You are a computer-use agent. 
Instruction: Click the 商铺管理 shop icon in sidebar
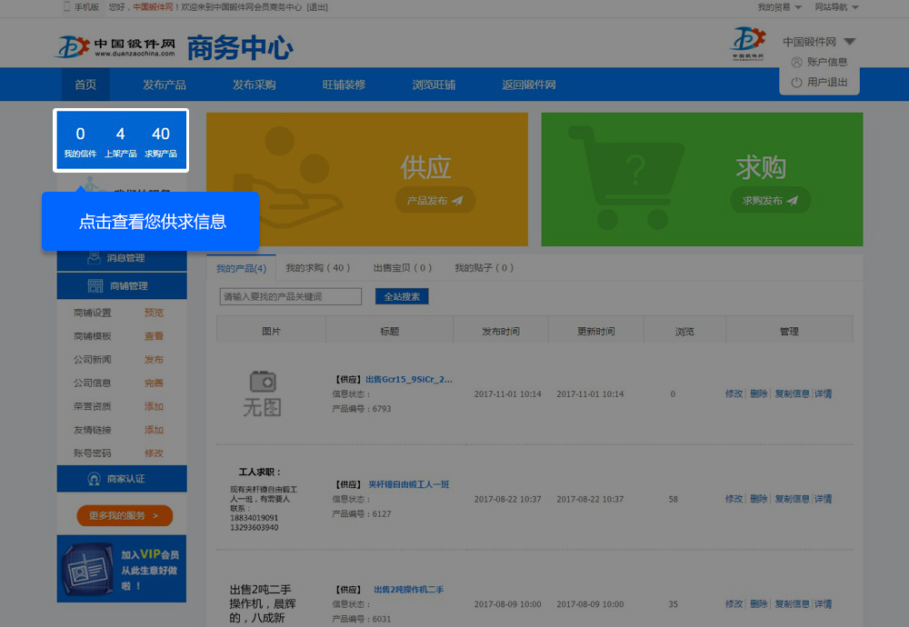(95, 286)
